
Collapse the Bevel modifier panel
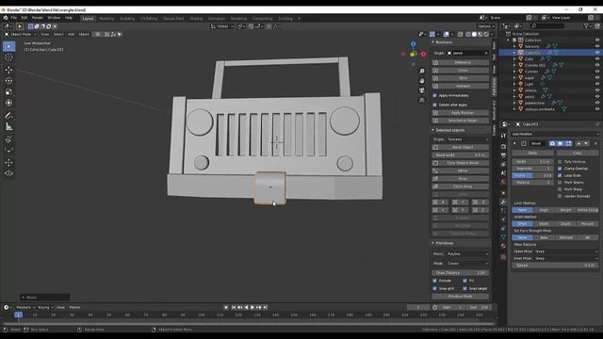(514, 143)
